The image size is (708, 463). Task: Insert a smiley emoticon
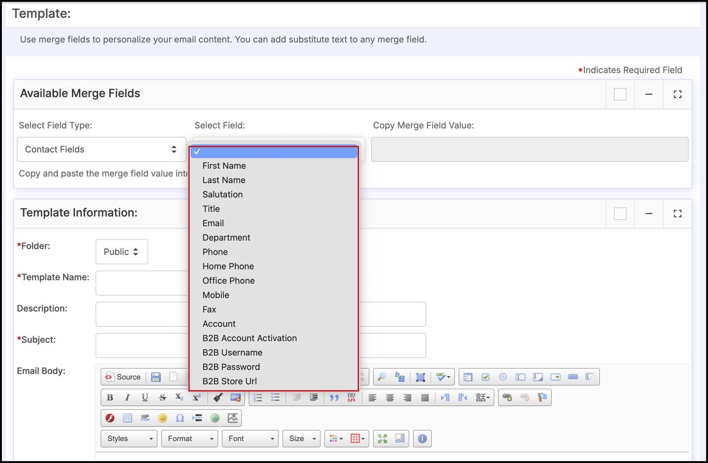coord(162,418)
